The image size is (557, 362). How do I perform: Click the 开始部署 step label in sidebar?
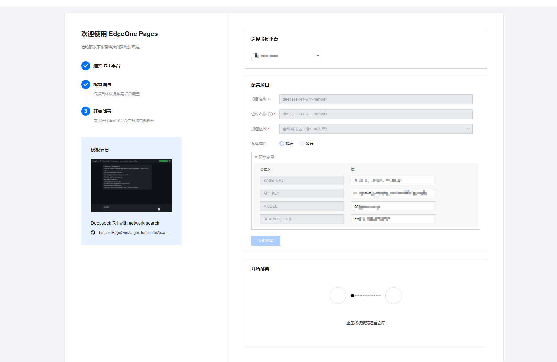pyautogui.click(x=102, y=111)
